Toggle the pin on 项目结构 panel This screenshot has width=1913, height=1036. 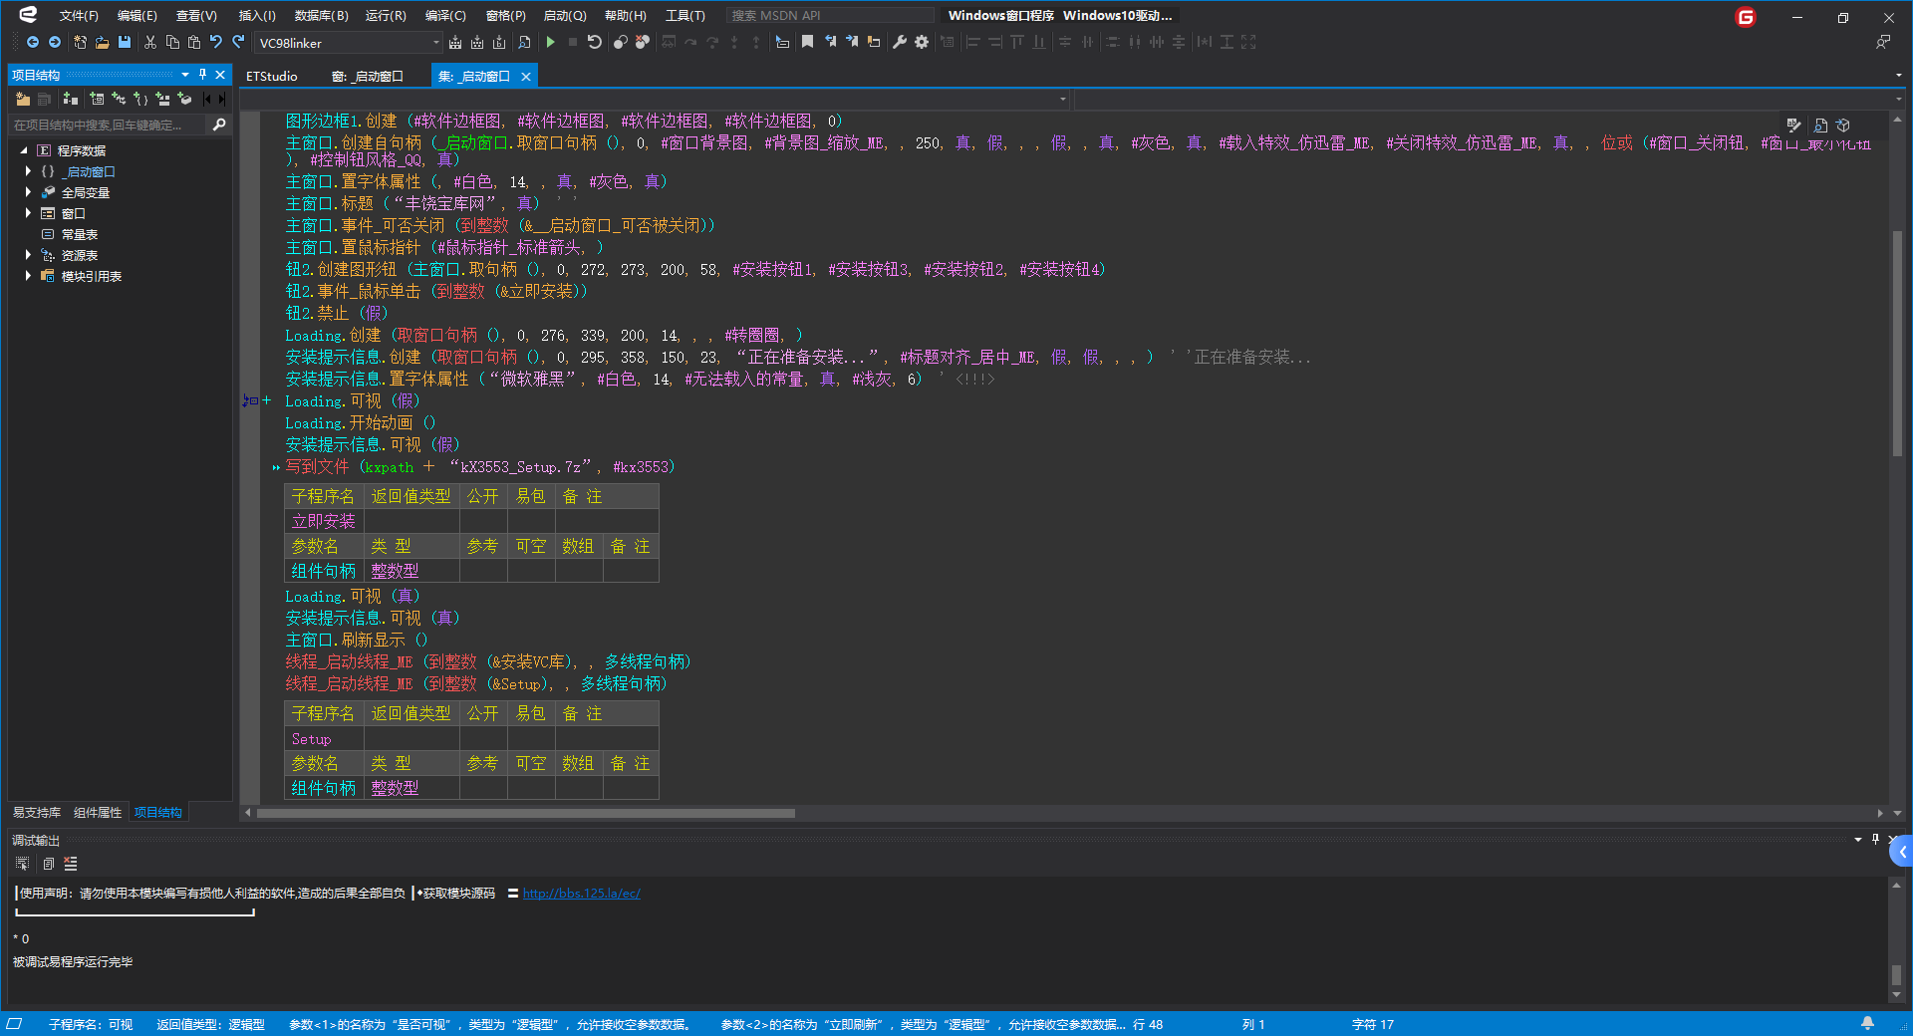[202, 75]
